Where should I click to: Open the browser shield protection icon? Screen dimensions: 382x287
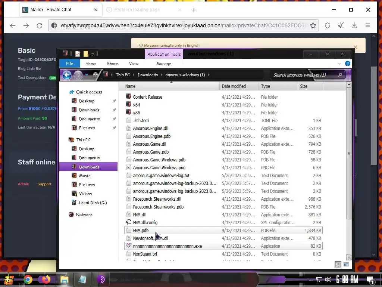click(328, 25)
